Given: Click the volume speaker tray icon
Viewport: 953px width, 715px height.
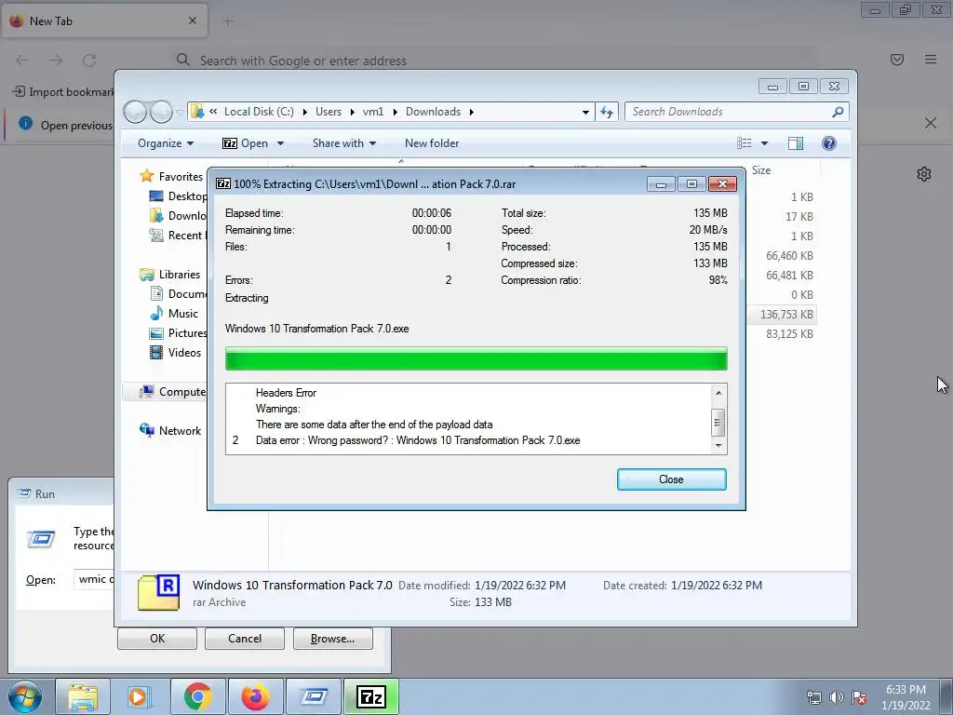Looking at the screenshot, I should (x=837, y=697).
